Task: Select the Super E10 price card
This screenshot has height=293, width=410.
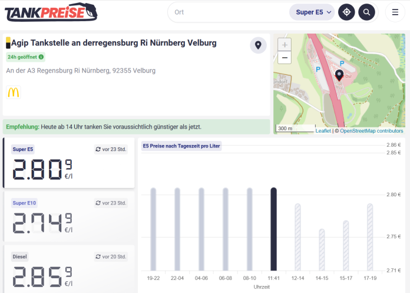Action: 69,216
